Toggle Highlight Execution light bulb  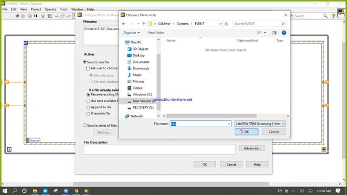pos(43,16)
